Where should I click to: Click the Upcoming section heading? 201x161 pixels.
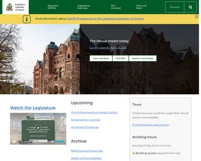coord(82,103)
